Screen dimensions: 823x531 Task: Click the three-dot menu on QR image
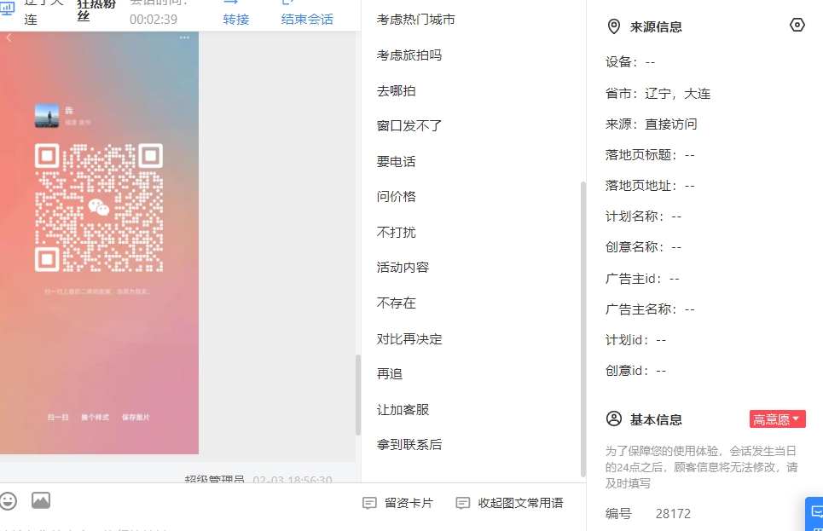tap(184, 38)
